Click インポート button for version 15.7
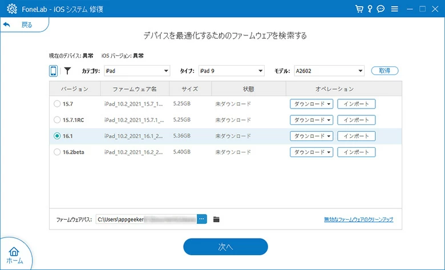The height and width of the screenshot is (270, 445). [x=356, y=104]
